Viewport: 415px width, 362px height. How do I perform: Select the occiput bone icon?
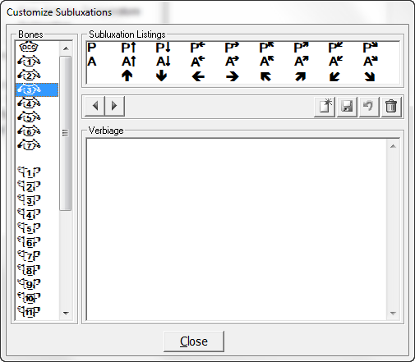29,47
